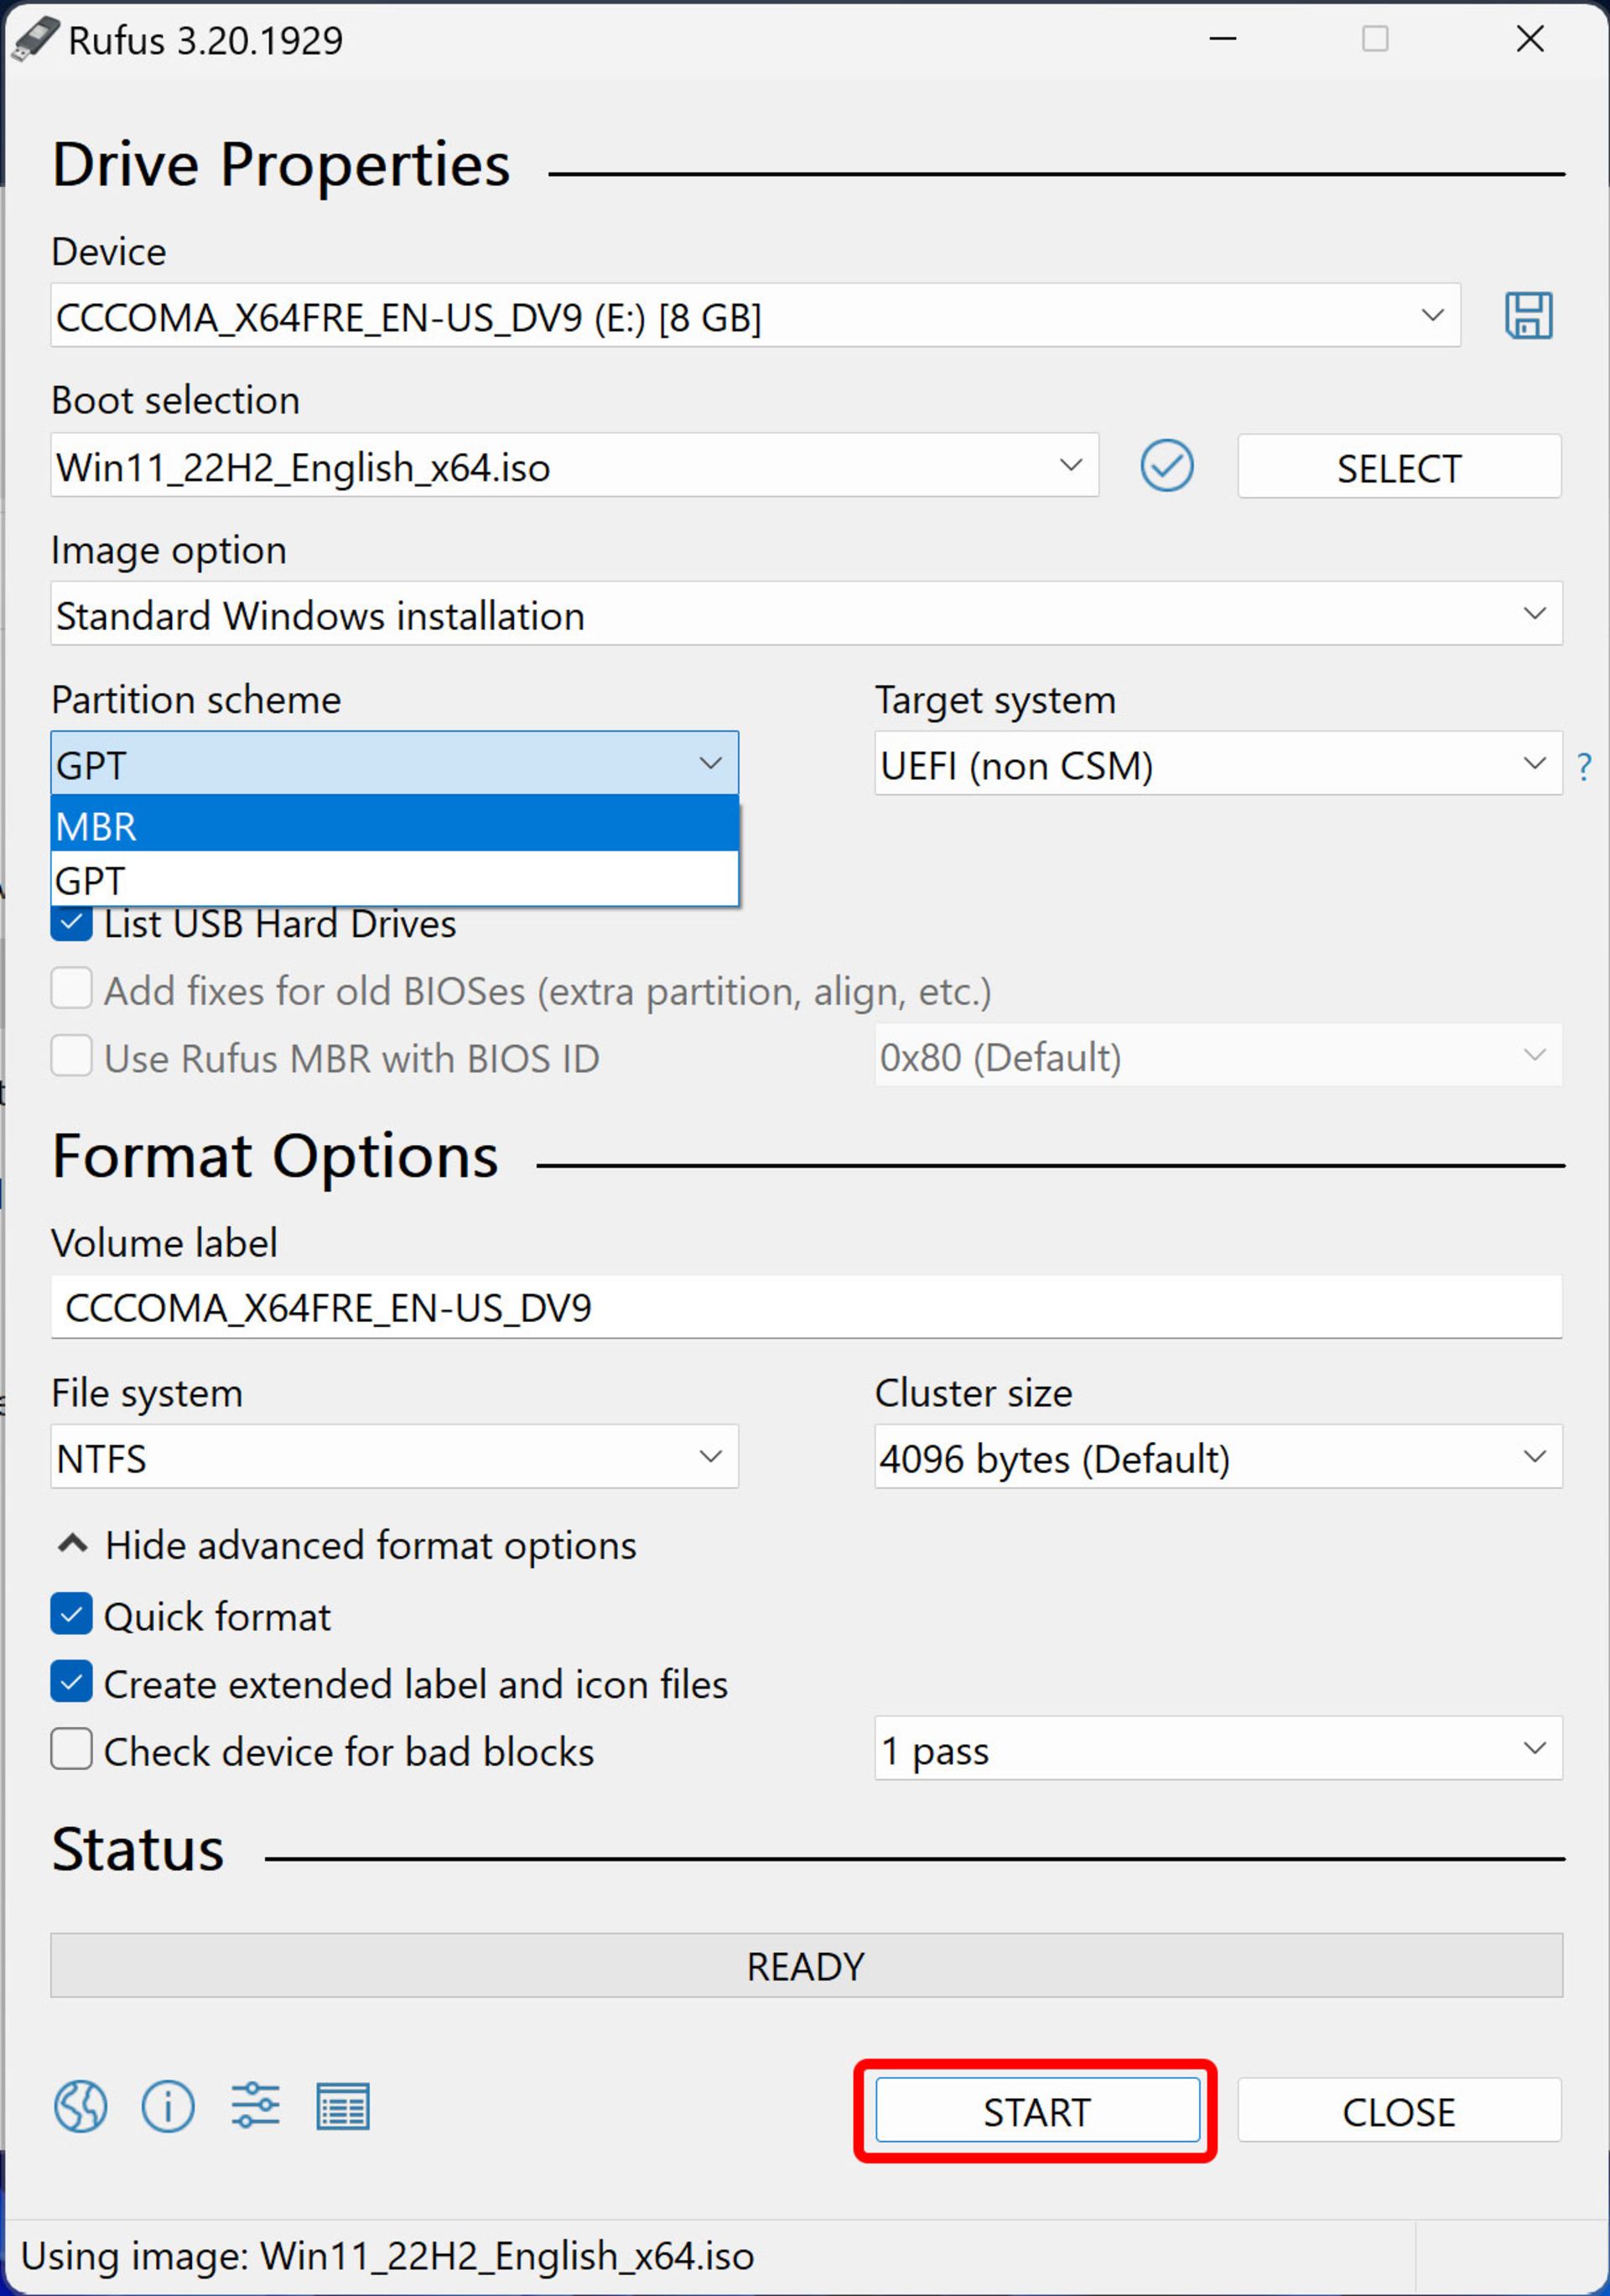Open the language globe icon
The height and width of the screenshot is (2296, 1610).
(x=80, y=2107)
